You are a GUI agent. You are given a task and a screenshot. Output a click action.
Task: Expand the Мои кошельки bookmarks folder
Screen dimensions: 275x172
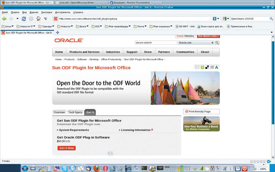pyautogui.click(x=161, y=27)
